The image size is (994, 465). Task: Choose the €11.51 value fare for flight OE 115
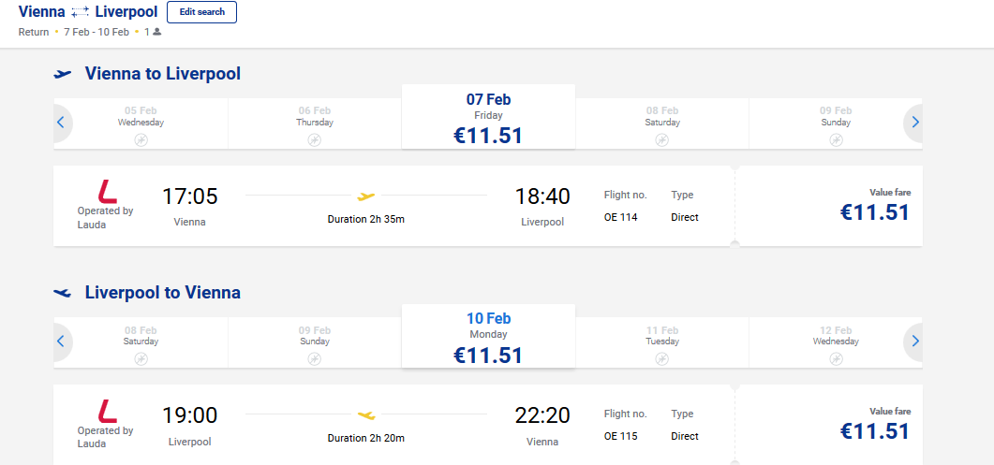click(875, 425)
